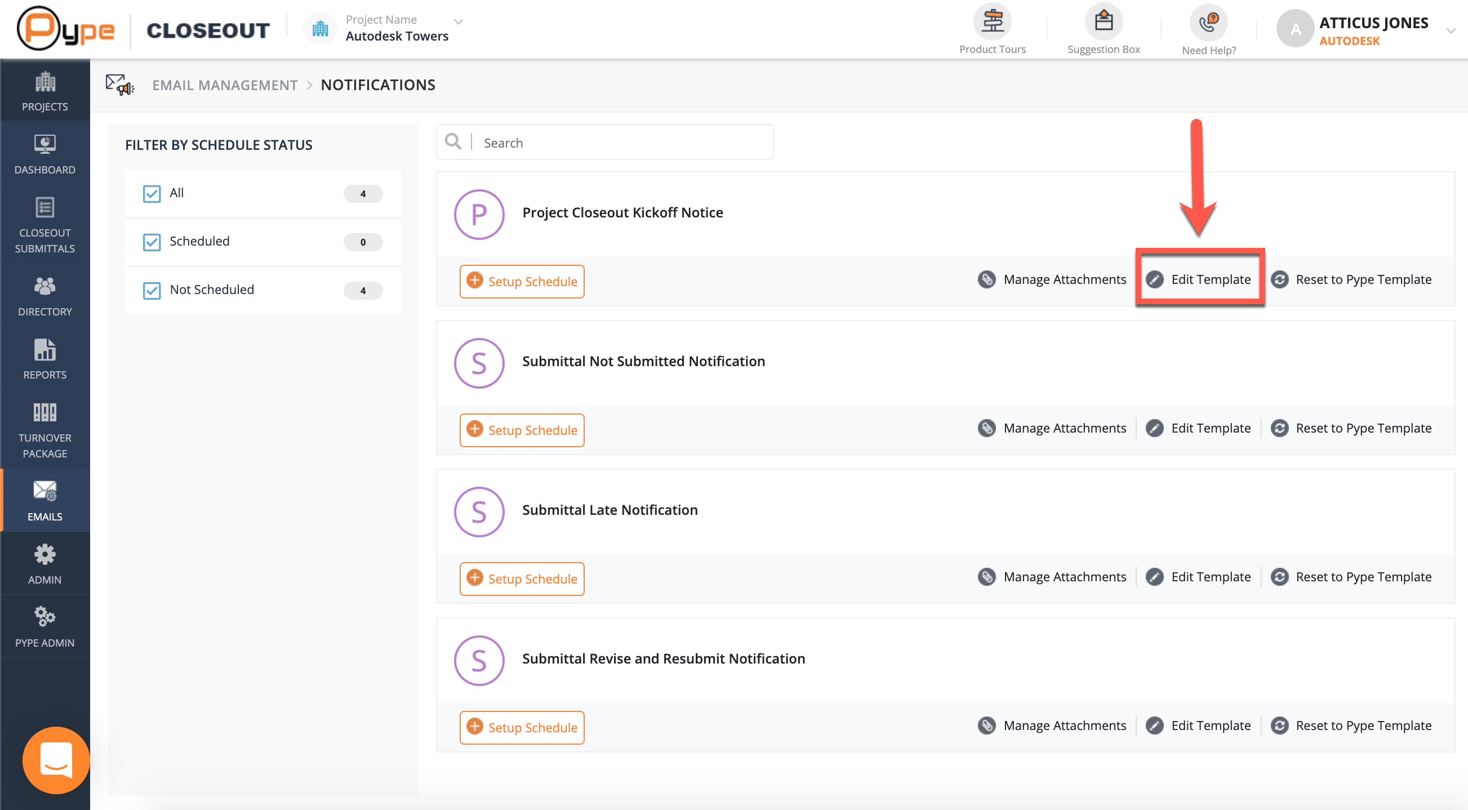Toggle the Scheduled filter checkbox
This screenshot has height=810, width=1468.
coord(152,242)
